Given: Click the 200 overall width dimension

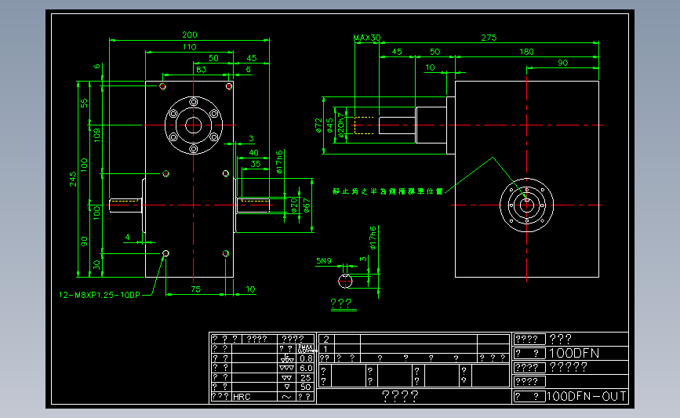Looking at the screenshot, I should [x=190, y=35].
